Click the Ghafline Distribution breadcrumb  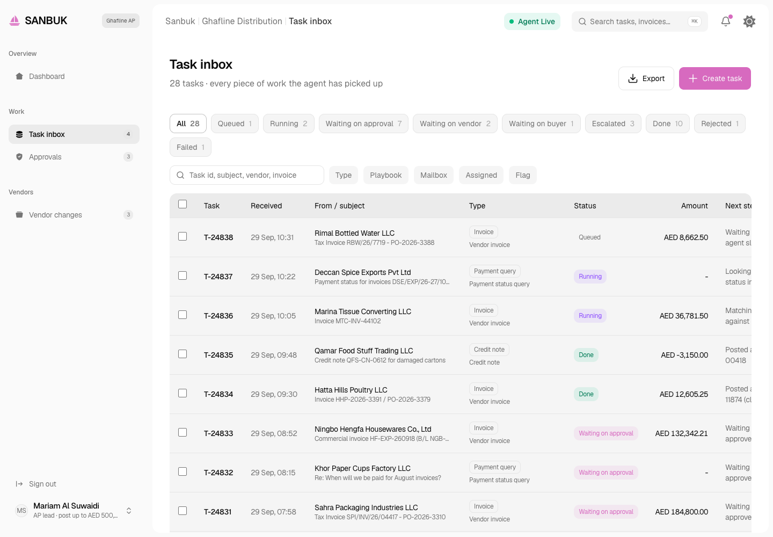[x=242, y=21]
